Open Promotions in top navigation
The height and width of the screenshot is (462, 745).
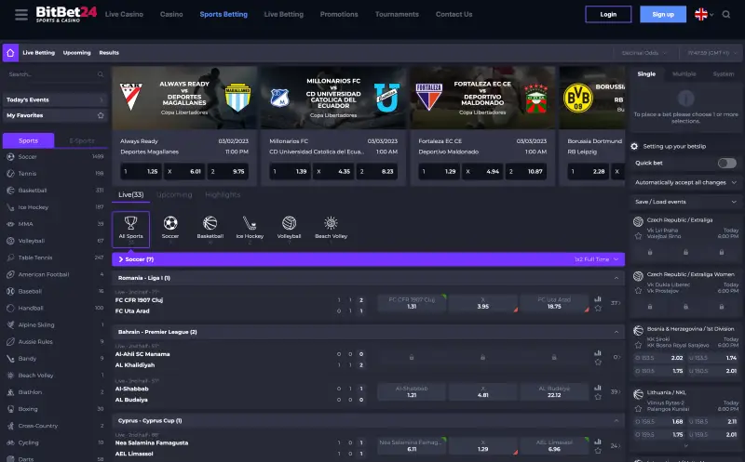339,14
